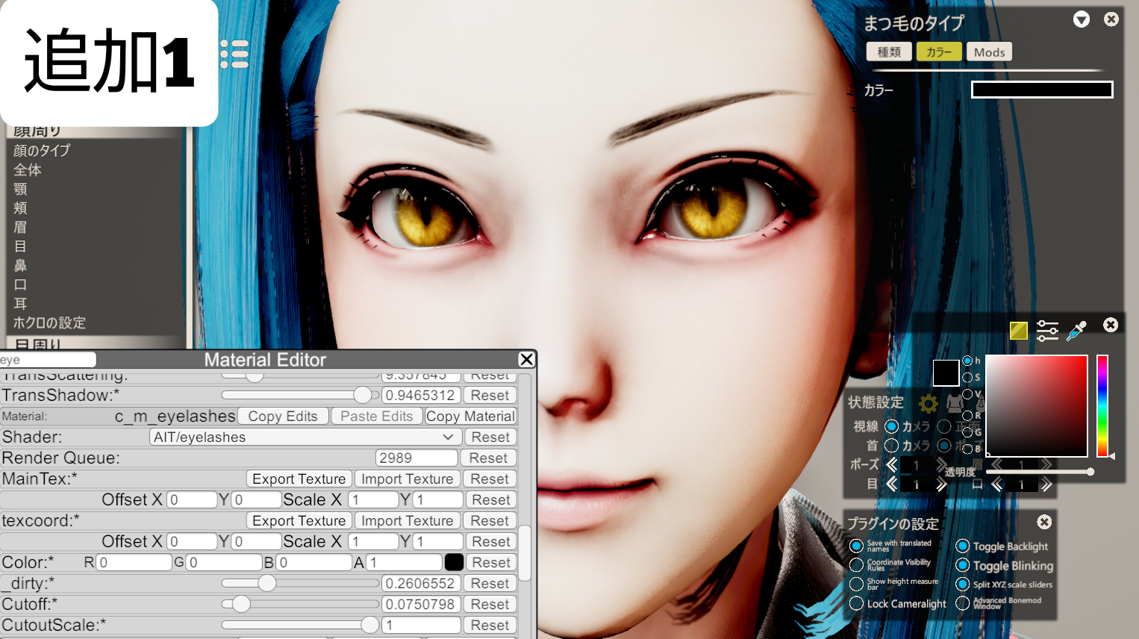The image size is (1139, 639).
Task: Select ホクロの設定 in the face menu
Action: point(49,322)
